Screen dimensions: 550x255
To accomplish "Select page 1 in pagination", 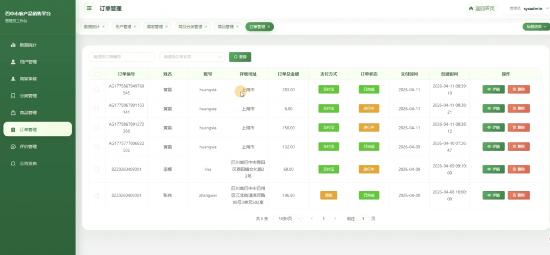I will point(323,218).
